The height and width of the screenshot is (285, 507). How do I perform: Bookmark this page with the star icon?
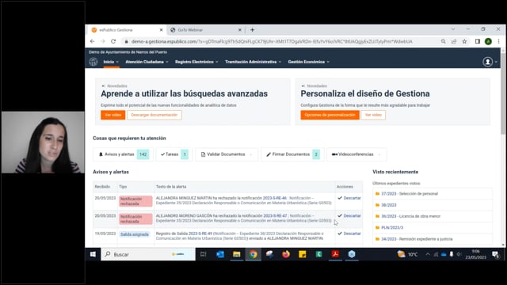pyautogui.click(x=465, y=41)
